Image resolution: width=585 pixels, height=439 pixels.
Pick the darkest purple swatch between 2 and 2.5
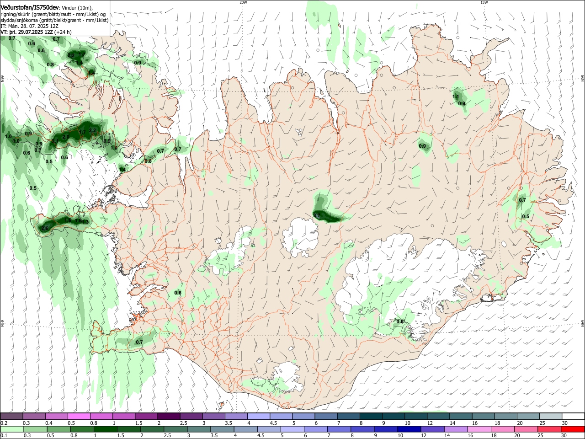click(x=168, y=417)
